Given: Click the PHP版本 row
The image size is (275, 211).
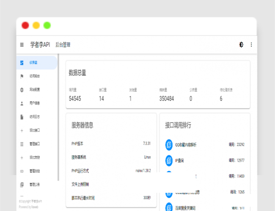Looking at the screenshot, I should (111, 143).
